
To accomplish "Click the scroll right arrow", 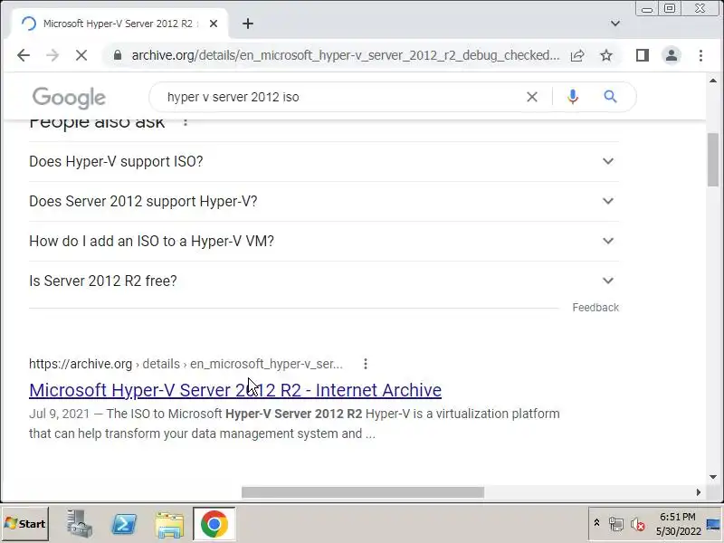I will tap(698, 492).
